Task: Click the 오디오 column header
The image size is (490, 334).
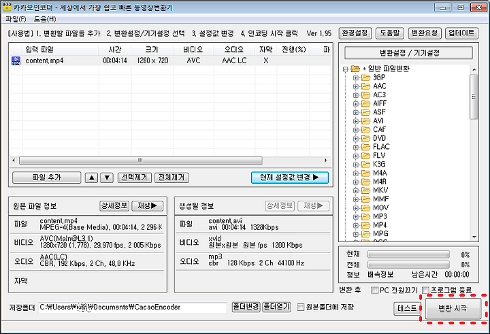Action: [x=234, y=50]
